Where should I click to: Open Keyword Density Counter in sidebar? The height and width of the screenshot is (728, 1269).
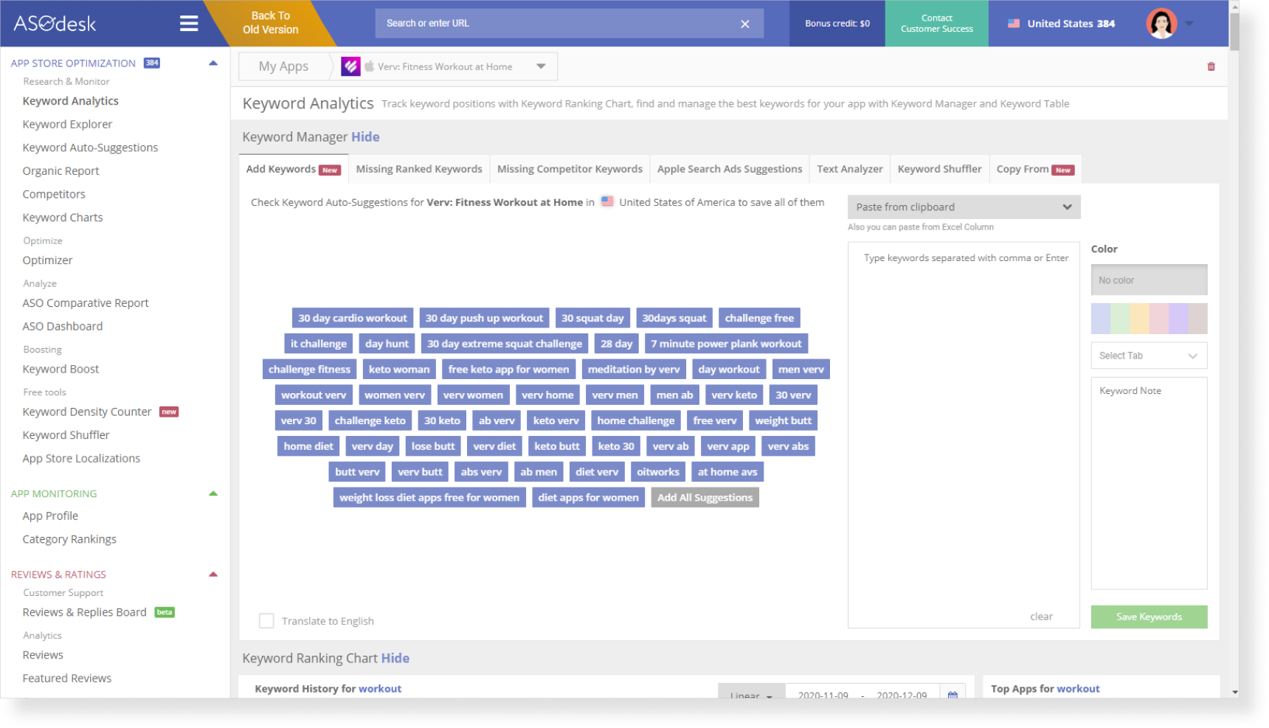(87, 412)
